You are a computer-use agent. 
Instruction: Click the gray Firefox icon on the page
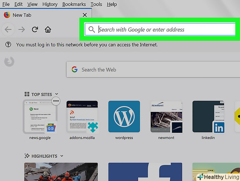9,62
